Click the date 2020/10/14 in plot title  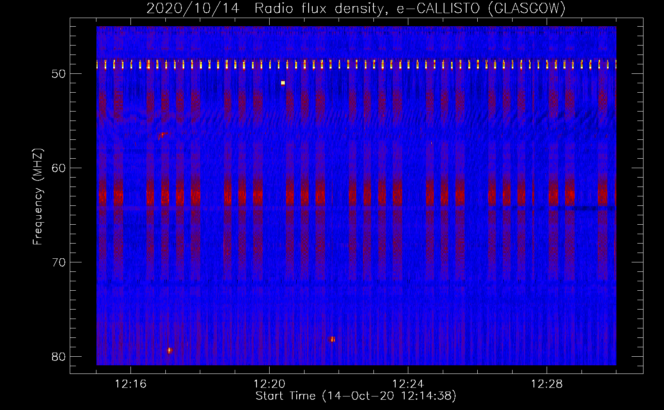193,9
